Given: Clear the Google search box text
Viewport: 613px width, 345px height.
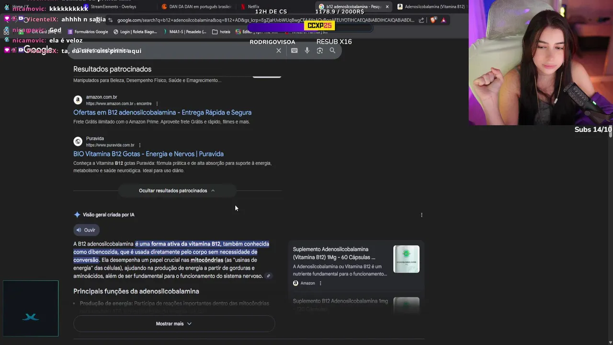Looking at the screenshot, I should (279, 51).
